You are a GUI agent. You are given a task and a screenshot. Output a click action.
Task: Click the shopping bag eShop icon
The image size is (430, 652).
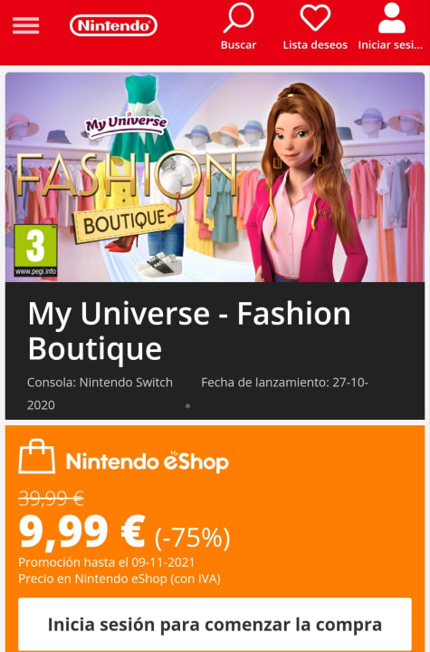(x=36, y=456)
